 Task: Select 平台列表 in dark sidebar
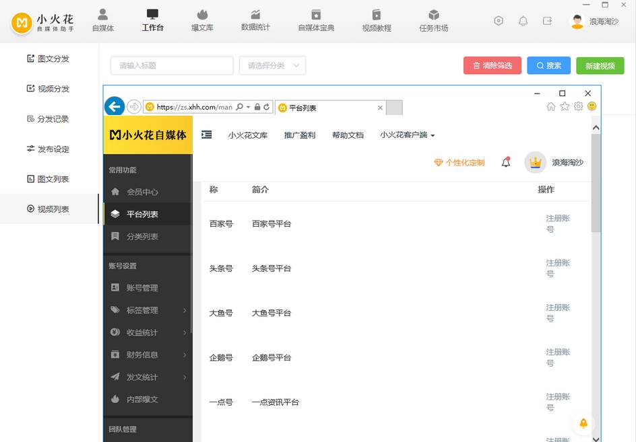[x=148, y=214]
